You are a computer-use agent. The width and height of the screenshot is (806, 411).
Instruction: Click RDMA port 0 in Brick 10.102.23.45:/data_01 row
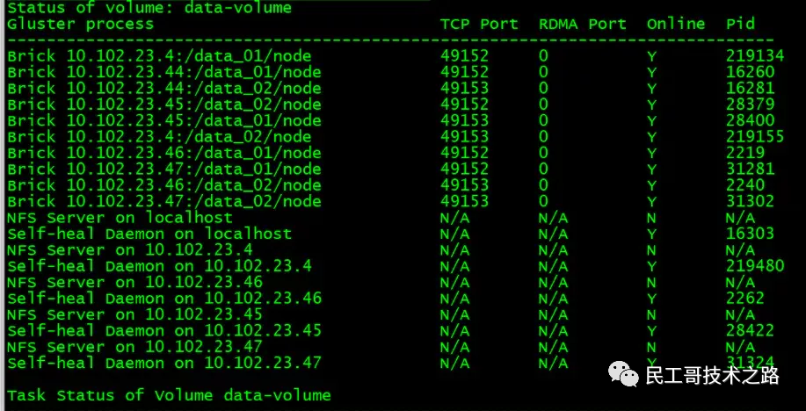click(x=543, y=120)
